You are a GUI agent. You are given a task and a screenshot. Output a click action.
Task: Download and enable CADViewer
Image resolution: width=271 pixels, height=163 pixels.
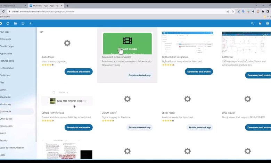point(258,75)
